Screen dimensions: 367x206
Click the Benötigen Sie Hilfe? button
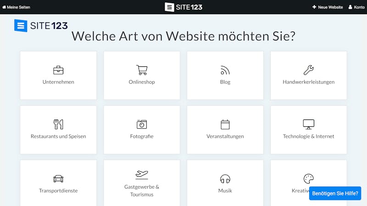click(335, 193)
